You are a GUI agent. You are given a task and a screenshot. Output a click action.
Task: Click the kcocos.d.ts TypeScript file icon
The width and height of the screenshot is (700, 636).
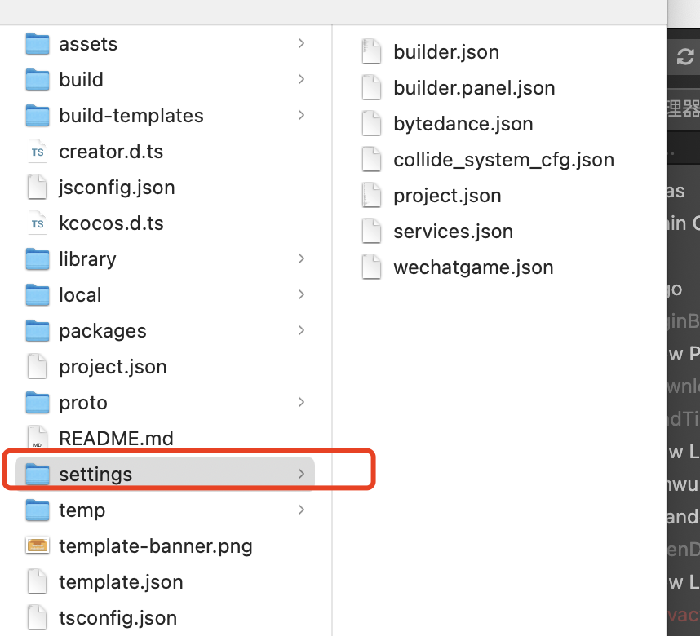pyautogui.click(x=38, y=223)
